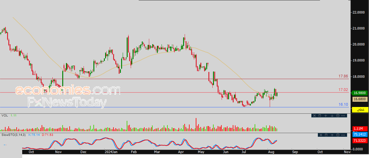Image resolution: width=369 pixels, height=158 pixels.
Task: Click the 16.9800 current price label
Action: coord(360,93)
